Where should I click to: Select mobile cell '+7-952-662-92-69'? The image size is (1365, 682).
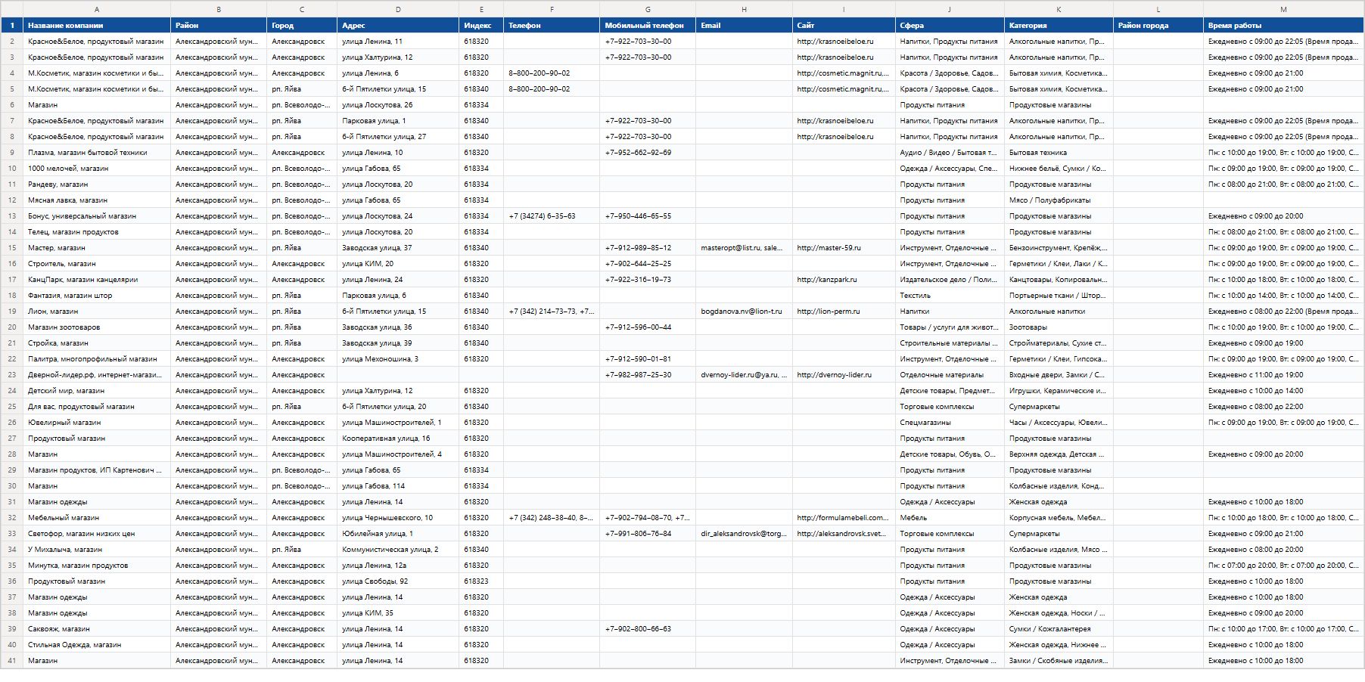pos(648,153)
